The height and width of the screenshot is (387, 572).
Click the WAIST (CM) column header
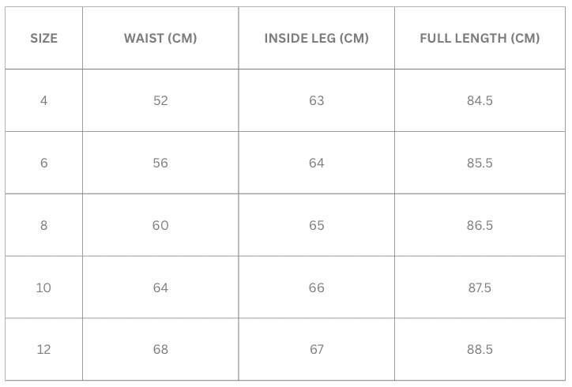160,38
